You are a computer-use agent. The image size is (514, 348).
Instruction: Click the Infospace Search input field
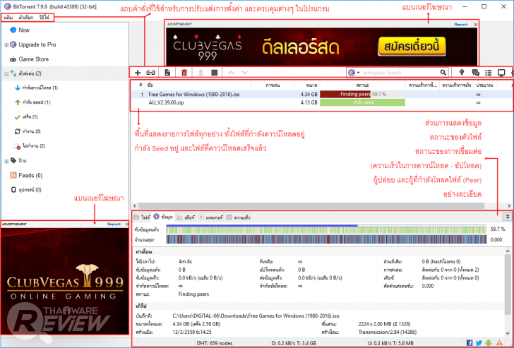pyautogui.click(x=400, y=73)
